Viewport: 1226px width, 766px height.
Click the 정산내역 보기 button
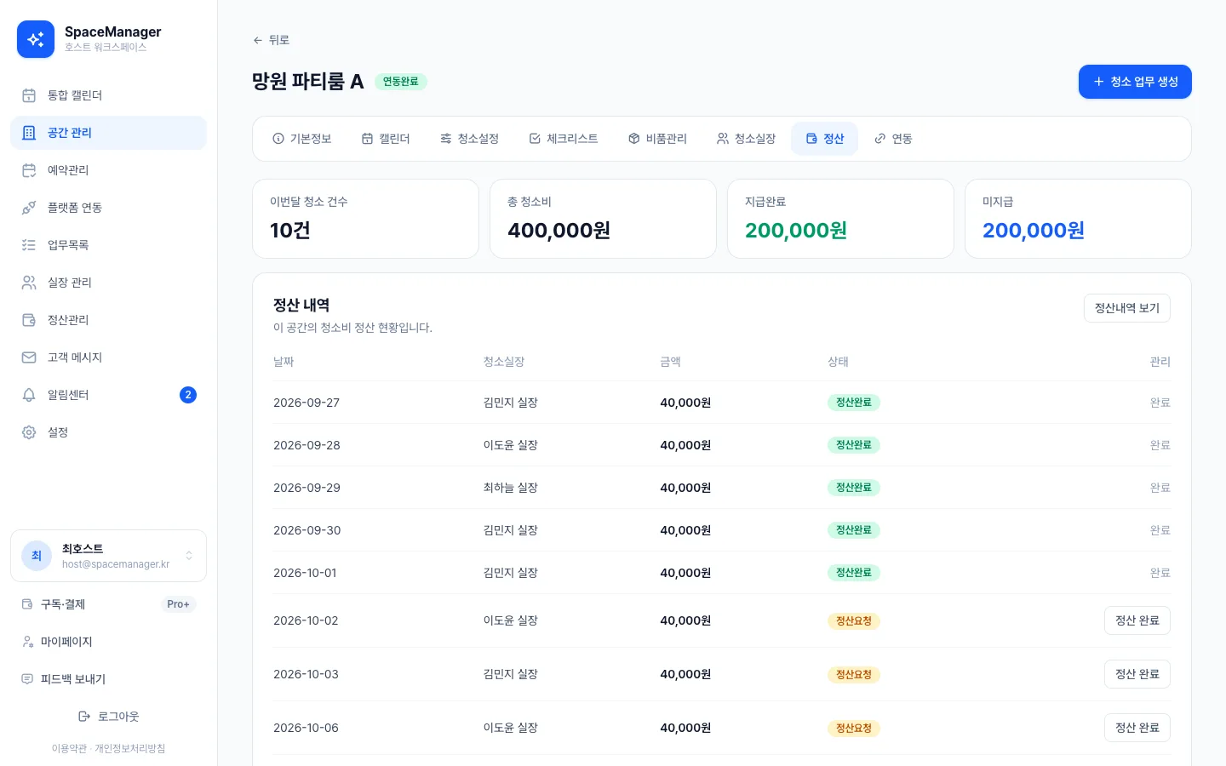pos(1127,308)
